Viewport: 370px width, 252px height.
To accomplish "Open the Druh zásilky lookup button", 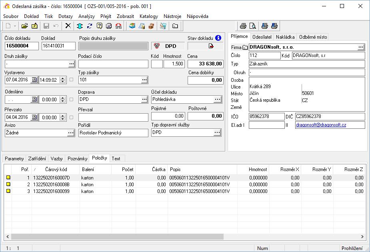I will click(x=72, y=64).
